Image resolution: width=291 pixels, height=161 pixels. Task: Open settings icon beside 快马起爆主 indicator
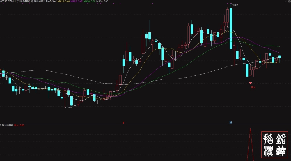(x=32, y=1)
